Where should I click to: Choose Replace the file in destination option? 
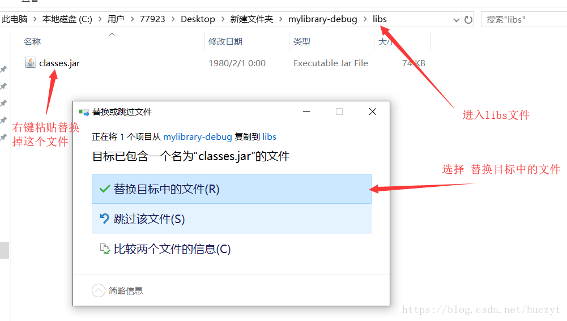click(232, 189)
